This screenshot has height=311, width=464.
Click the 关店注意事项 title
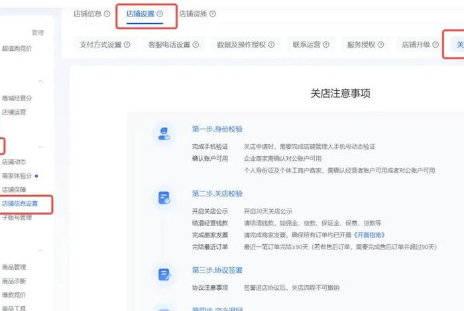[x=340, y=93]
